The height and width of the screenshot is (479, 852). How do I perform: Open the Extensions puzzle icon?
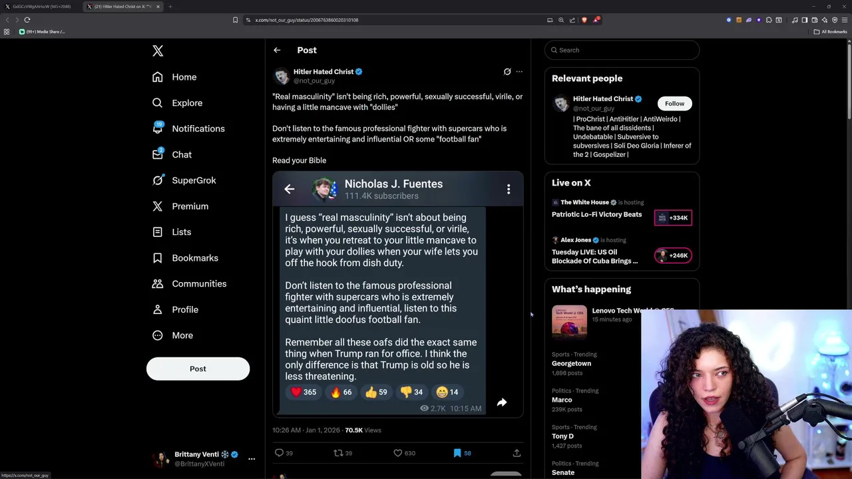pyautogui.click(x=769, y=20)
